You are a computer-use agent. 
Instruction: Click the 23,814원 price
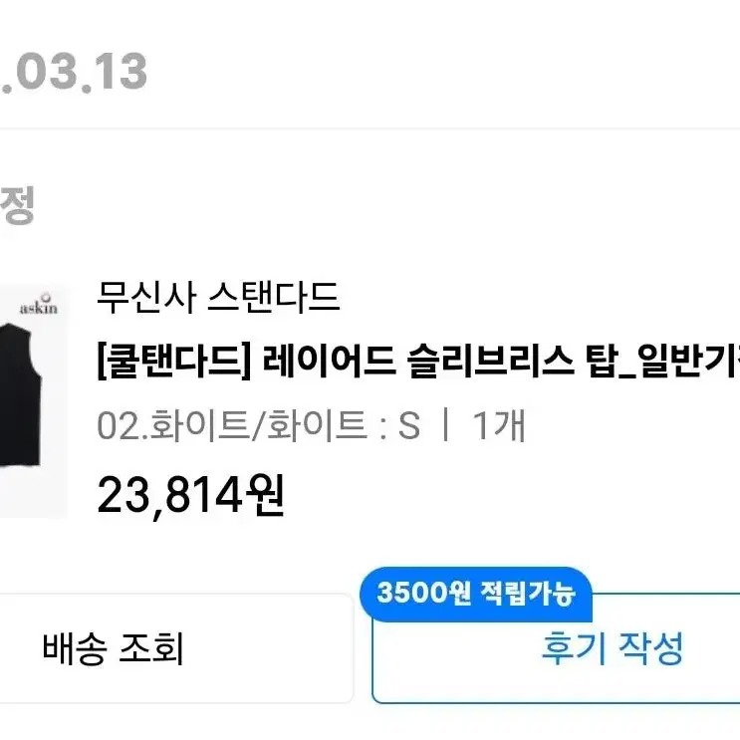(x=190, y=495)
